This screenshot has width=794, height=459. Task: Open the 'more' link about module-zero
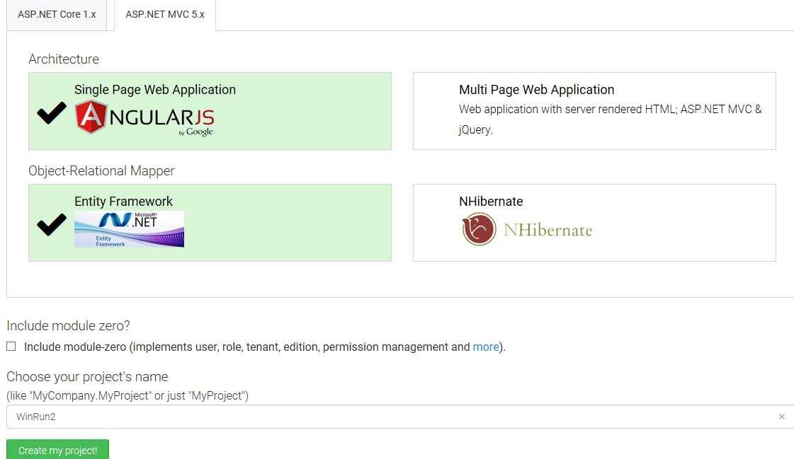click(x=486, y=347)
